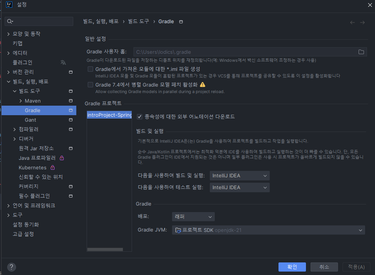Click the warning icon beside Gradle 7.4 option

click(203, 85)
